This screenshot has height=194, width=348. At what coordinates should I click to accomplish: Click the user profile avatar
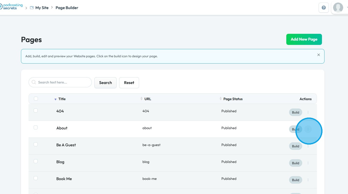[x=338, y=8]
